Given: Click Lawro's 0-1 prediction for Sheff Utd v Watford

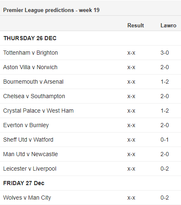Looking at the screenshot, I should click(x=164, y=140).
